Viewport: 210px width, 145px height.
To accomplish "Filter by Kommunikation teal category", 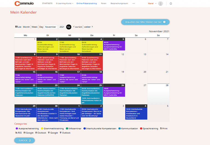I will (x=128, y=129).
